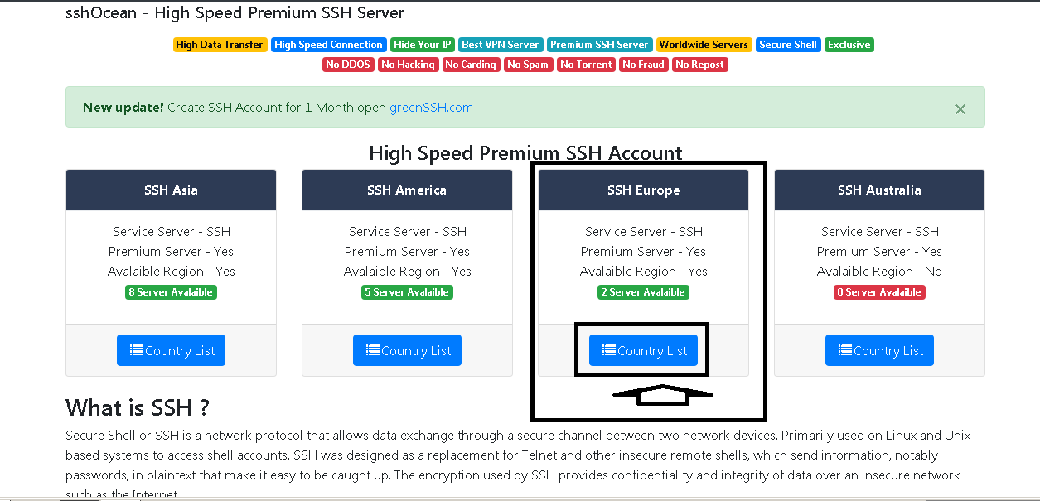This screenshot has width=1040, height=501.
Task: Click the High Speed Premium SSH Account heading
Action: click(x=525, y=153)
